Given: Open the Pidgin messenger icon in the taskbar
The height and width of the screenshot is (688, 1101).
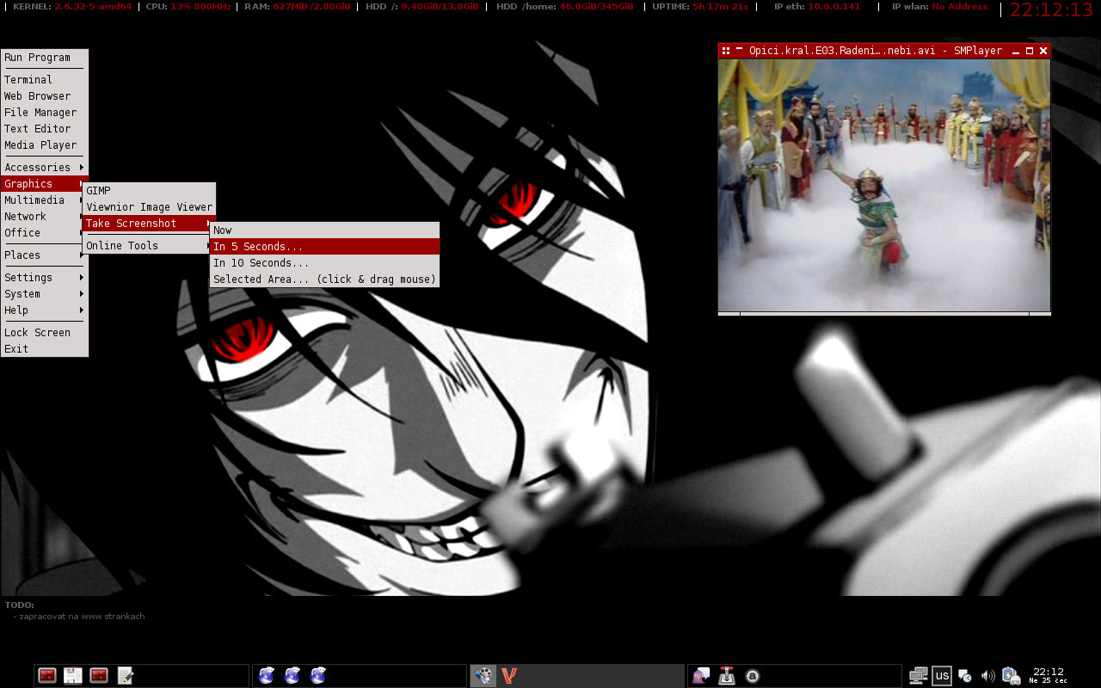Looking at the screenshot, I should point(701,676).
